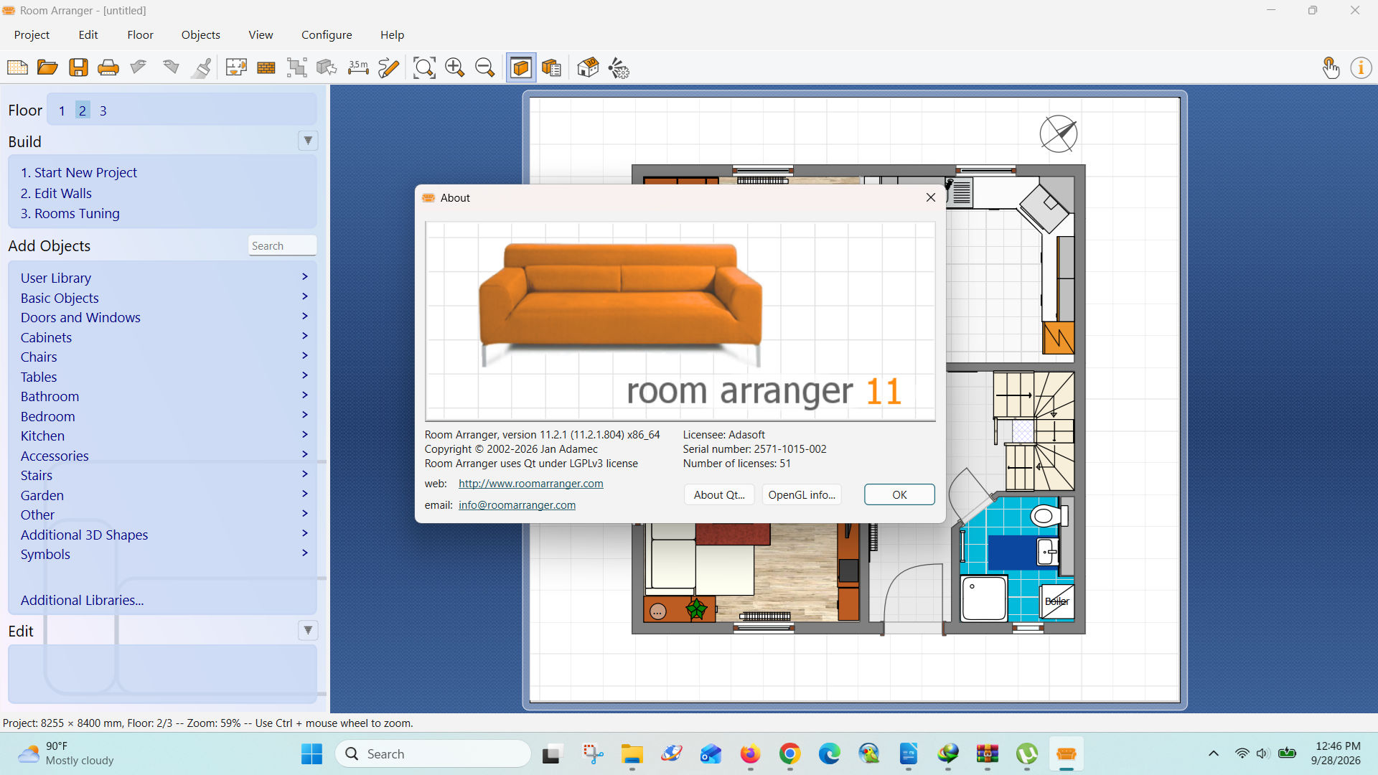
Task: Click the brick wall toolbar icon
Action: pos(266,68)
